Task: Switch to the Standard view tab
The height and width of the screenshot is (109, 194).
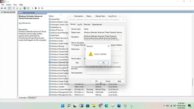Action: 32,97
